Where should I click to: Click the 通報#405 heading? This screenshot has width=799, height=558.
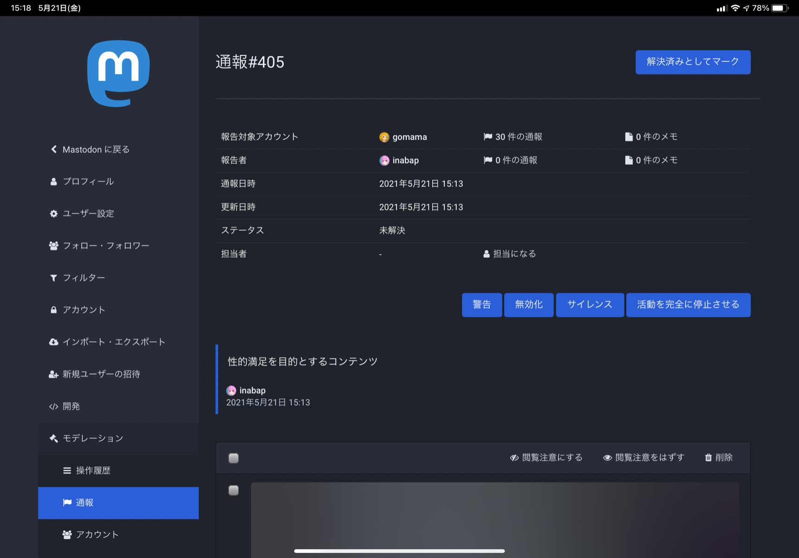250,62
